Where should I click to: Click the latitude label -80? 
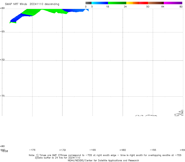2,146
